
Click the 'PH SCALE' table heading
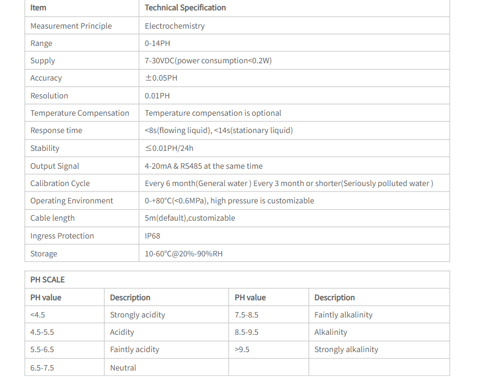pos(48,280)
